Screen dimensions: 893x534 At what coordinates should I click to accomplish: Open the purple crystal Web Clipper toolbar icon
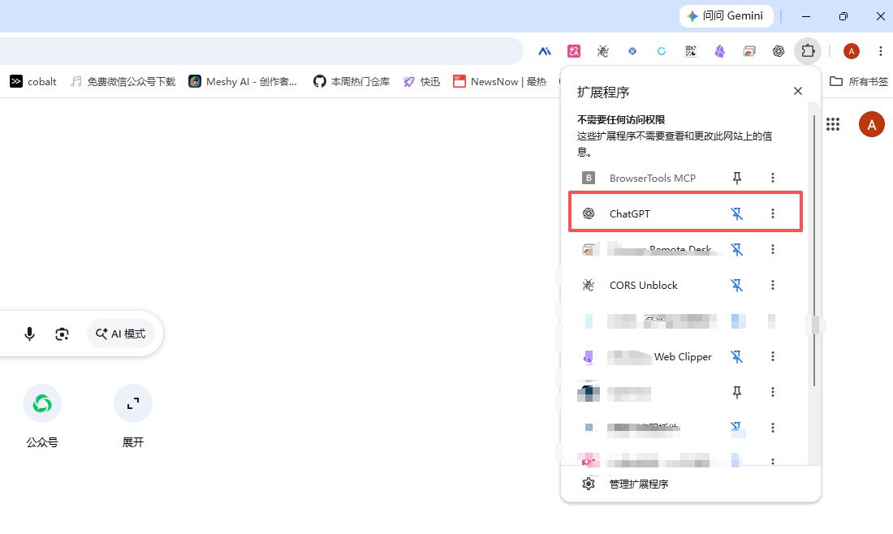720,51
